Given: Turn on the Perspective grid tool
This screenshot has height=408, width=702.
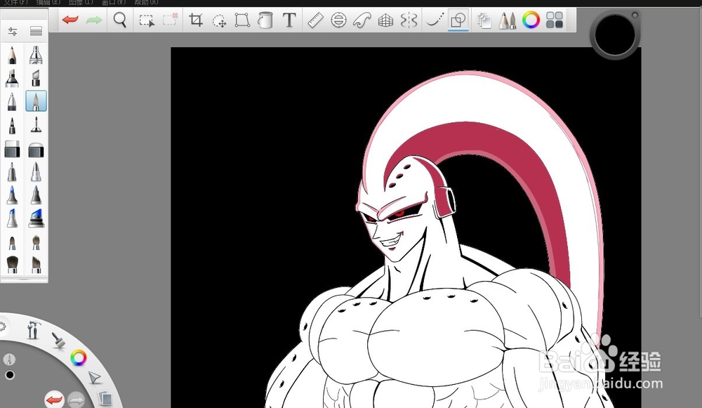Looking at the screenshot, I should 385,20.
